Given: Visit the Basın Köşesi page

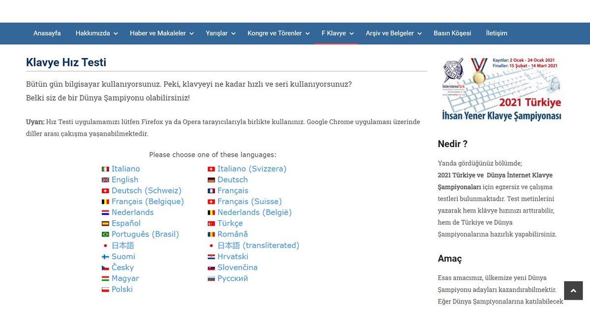Looking at the screenshot, I should (x=452, y=33).
